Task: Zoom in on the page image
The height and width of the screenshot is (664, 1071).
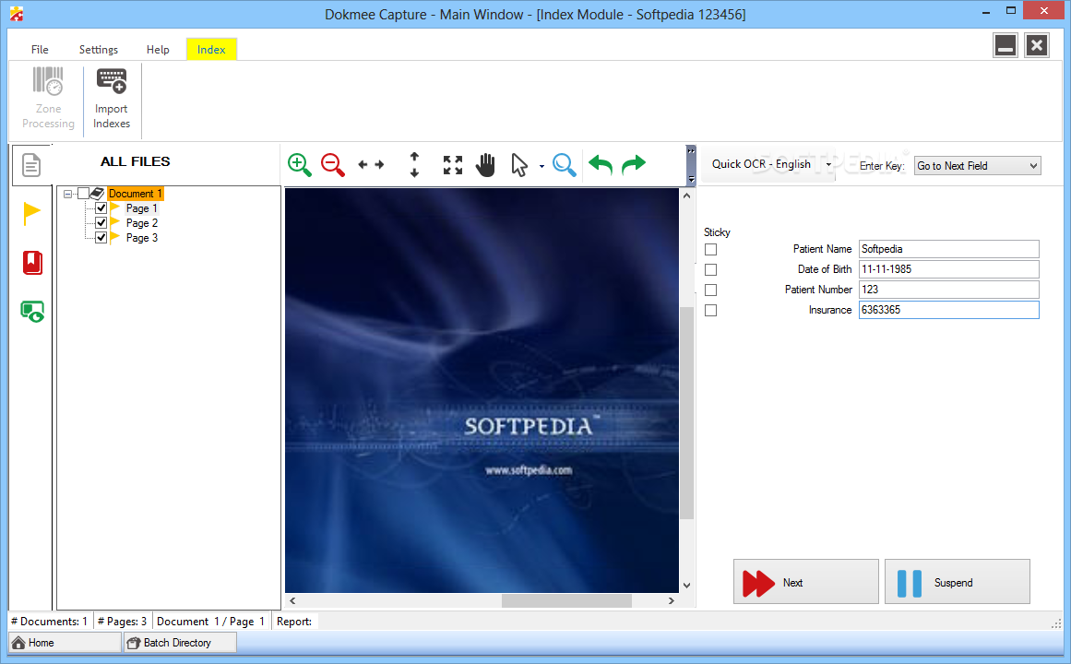Action: (x=299, y=165)
